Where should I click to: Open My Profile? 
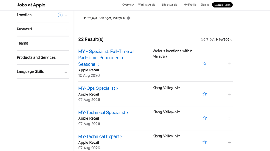coord(190,5)
